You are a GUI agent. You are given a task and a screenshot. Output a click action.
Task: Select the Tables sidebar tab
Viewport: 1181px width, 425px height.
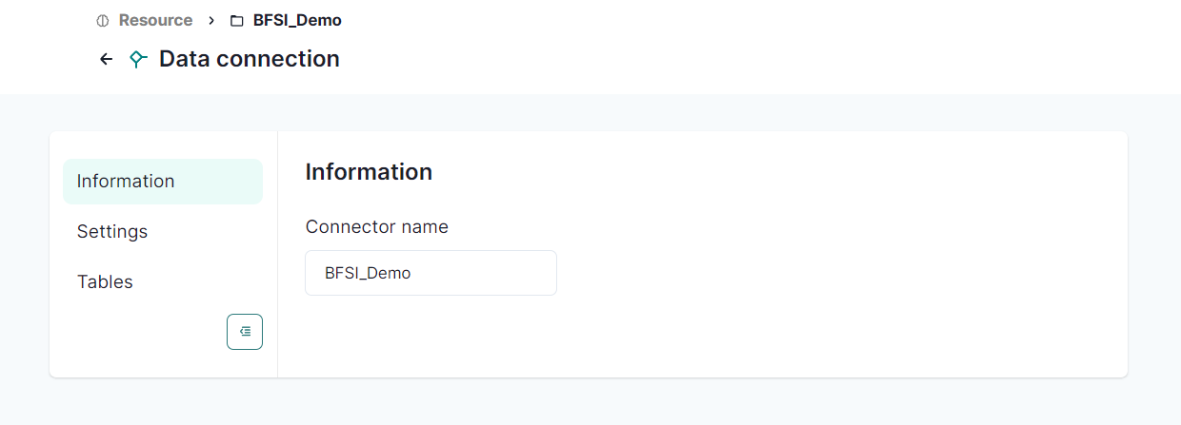105,282
